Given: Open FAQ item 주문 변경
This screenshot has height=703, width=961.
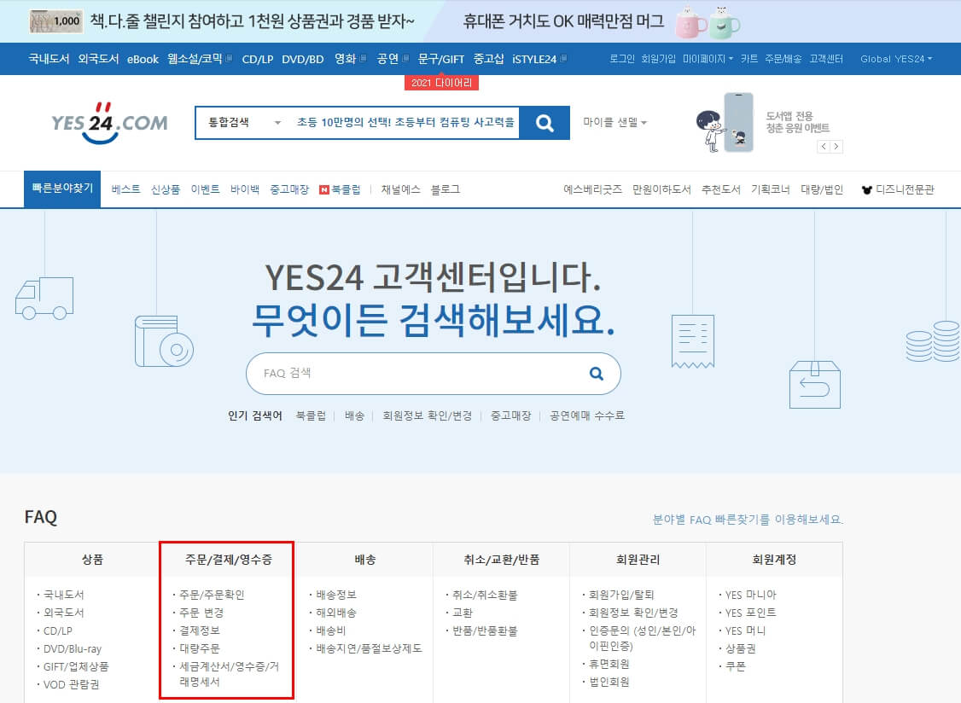Looking at the screenshot, I should pos(201,613).
